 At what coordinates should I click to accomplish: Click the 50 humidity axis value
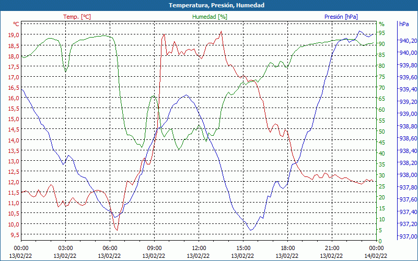[382, 132]
